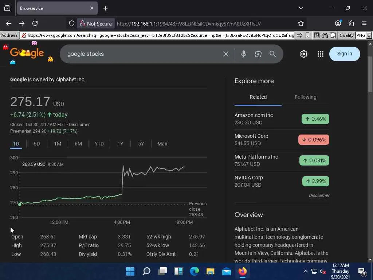Open the Firefox hamburger menu
This screenshot has height=280, width=373.
click(364, 23)
